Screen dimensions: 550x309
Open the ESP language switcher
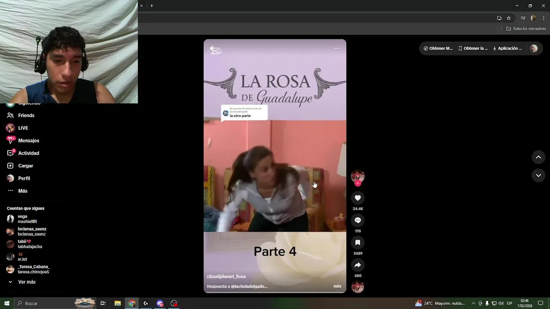coord(510,303)
